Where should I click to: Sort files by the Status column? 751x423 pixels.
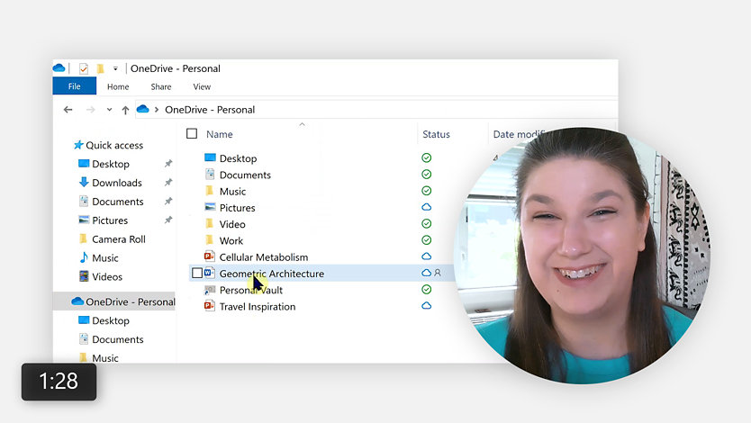click(x=437, y=134)
